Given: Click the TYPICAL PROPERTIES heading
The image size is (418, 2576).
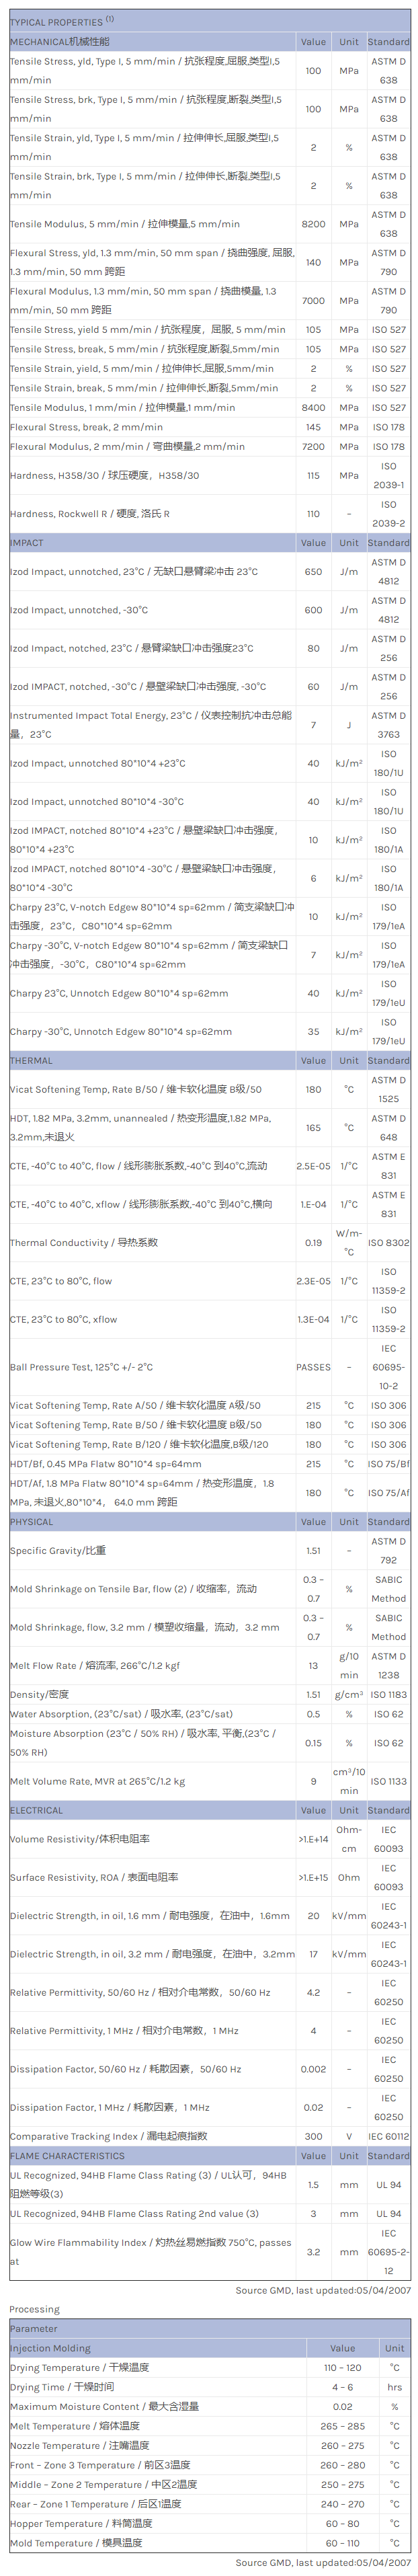Looking at the screenshot, I should [56, 22].
